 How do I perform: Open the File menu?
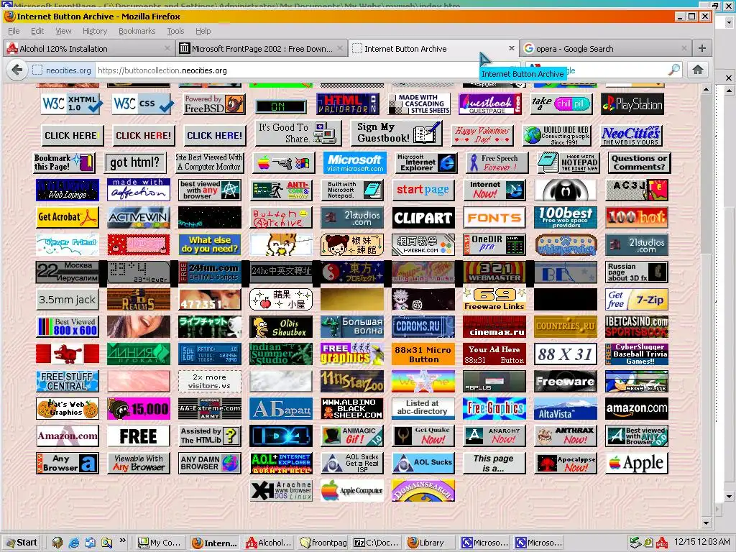tap(14, 31)
